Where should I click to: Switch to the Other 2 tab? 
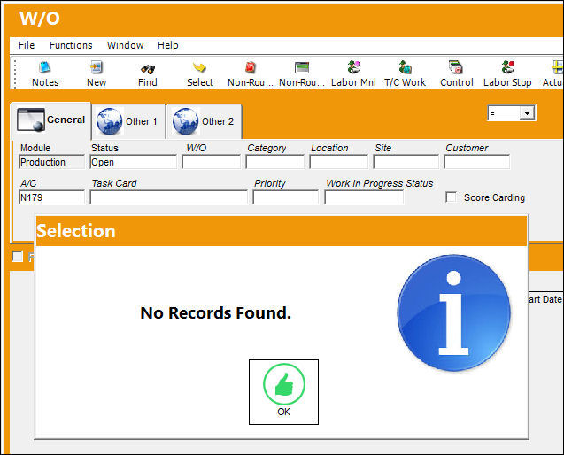coord(204,121)
